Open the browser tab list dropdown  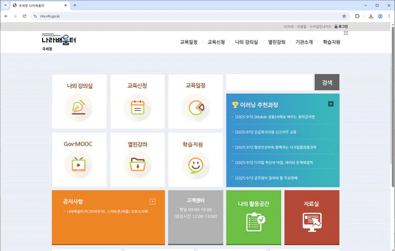click(x=5, y=5)
